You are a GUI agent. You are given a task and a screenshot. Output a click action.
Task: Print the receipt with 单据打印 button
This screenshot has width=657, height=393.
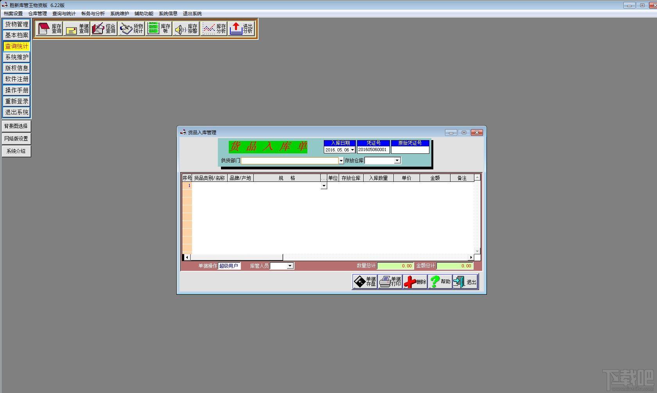coord(390,282)
